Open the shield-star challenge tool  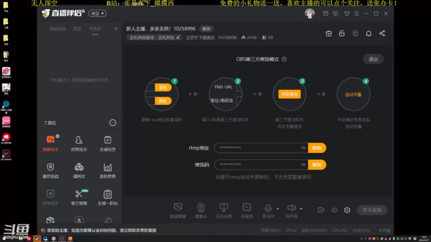click(50, 170)
